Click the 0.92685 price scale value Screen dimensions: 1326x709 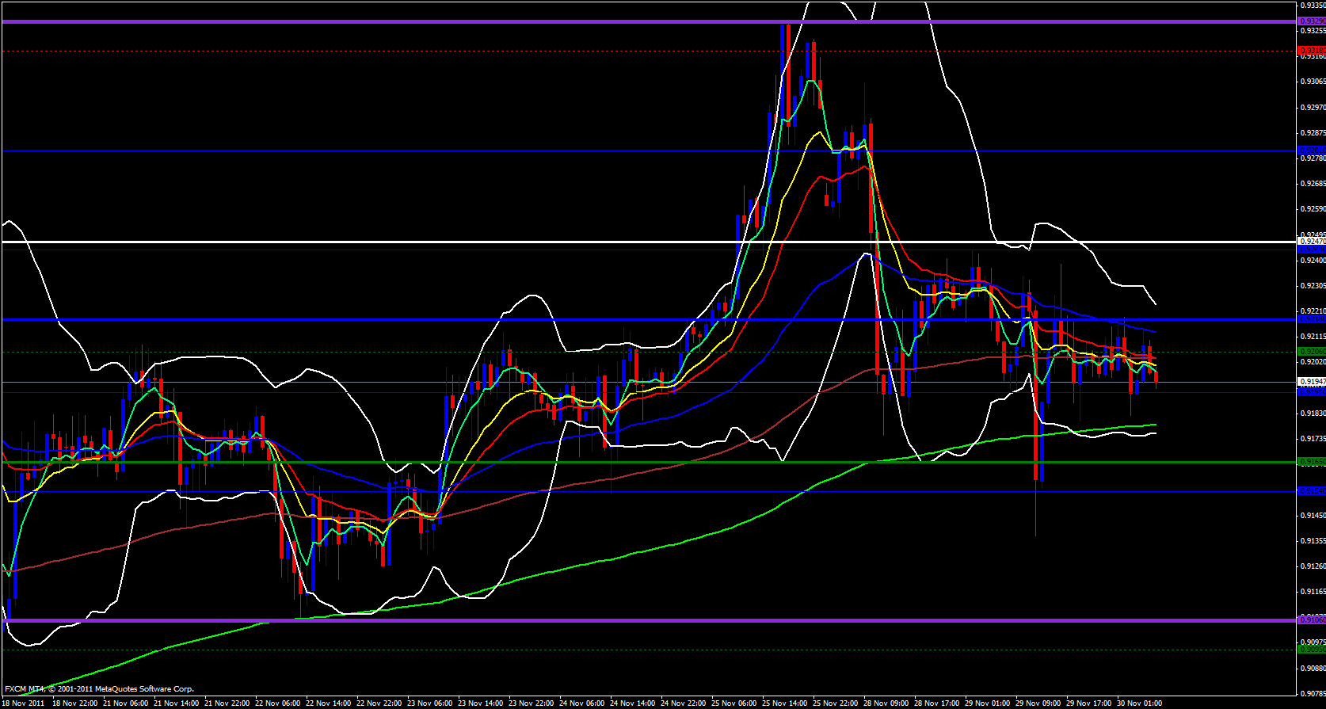1313,183
